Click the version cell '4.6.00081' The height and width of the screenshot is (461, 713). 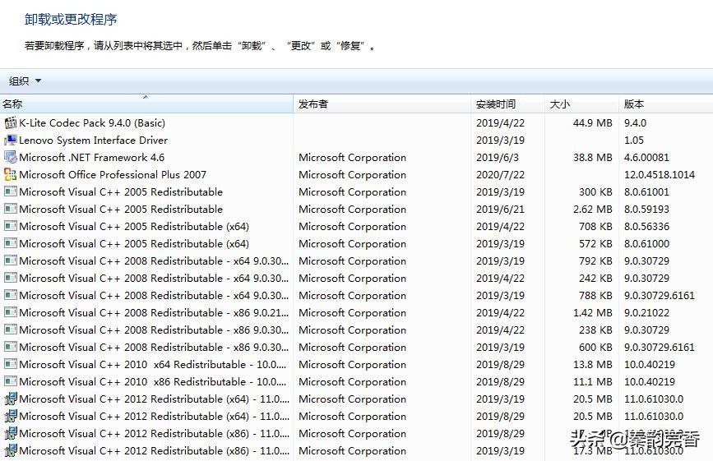[x=646, y=157]
